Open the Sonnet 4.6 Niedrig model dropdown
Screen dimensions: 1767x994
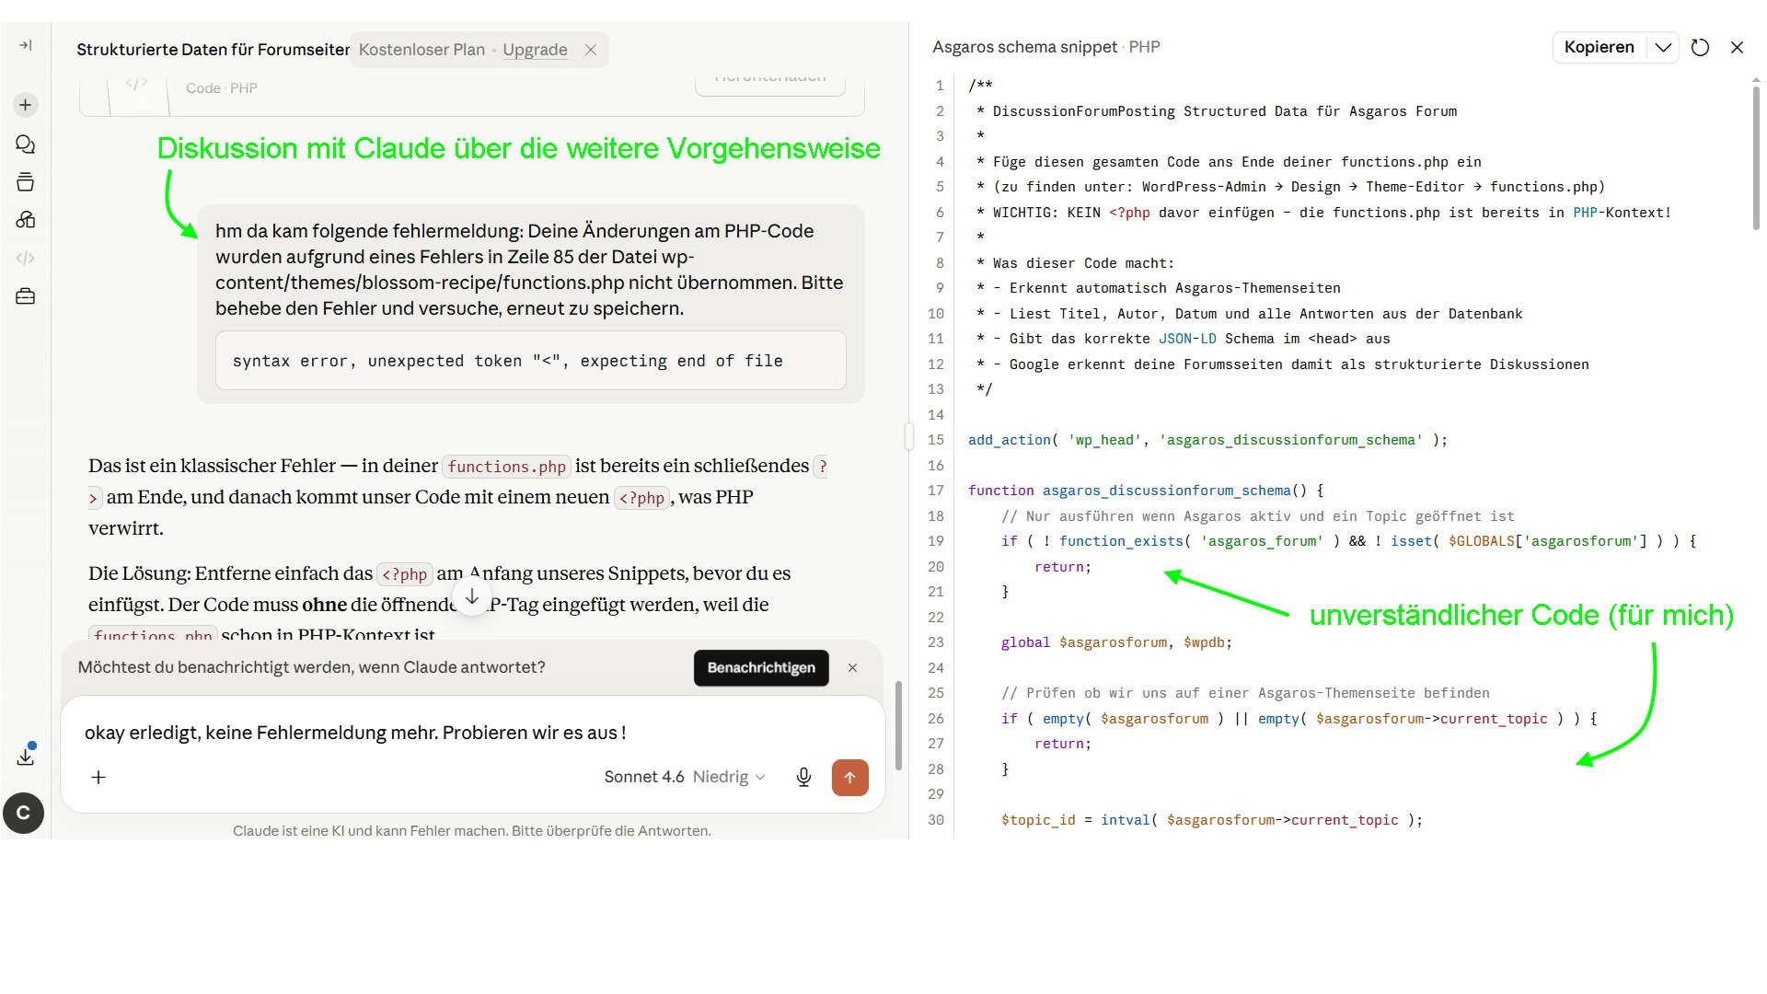coord(685,777)
